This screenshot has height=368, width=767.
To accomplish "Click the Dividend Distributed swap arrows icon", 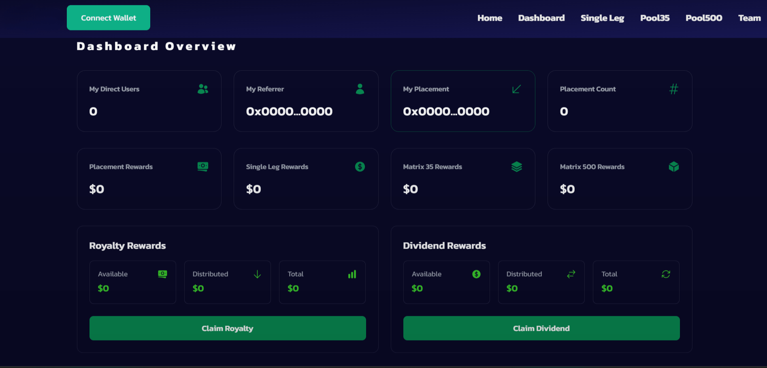I will coord(571,274).
